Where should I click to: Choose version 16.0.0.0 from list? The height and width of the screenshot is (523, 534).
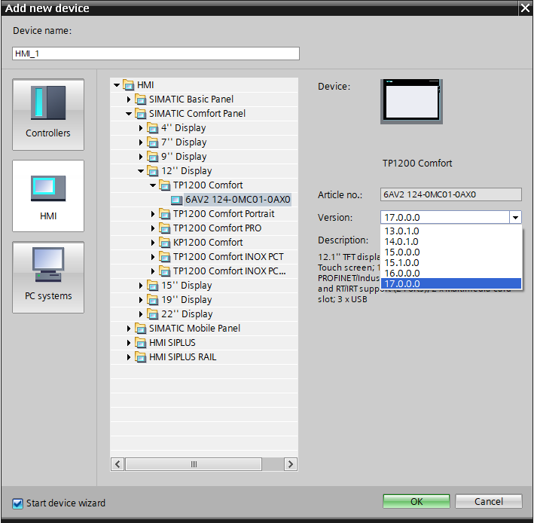[451, 274]
